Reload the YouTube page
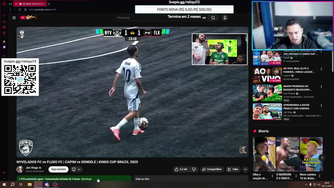Viewport: 334px width, 188px height. tap(20, 10)
